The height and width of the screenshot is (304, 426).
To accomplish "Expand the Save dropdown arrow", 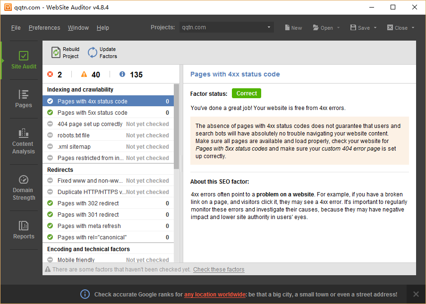I will (x=375, y=28).
